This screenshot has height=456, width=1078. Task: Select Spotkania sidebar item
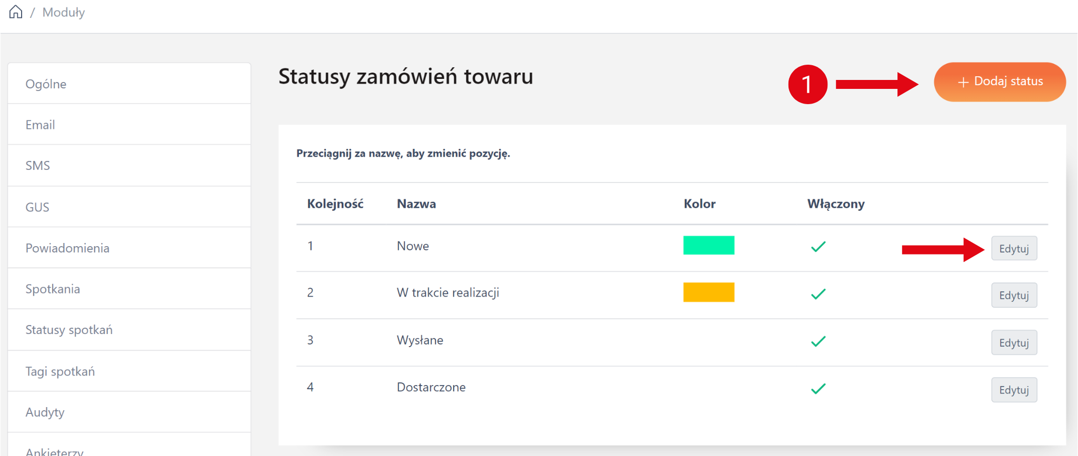(53, 289)
